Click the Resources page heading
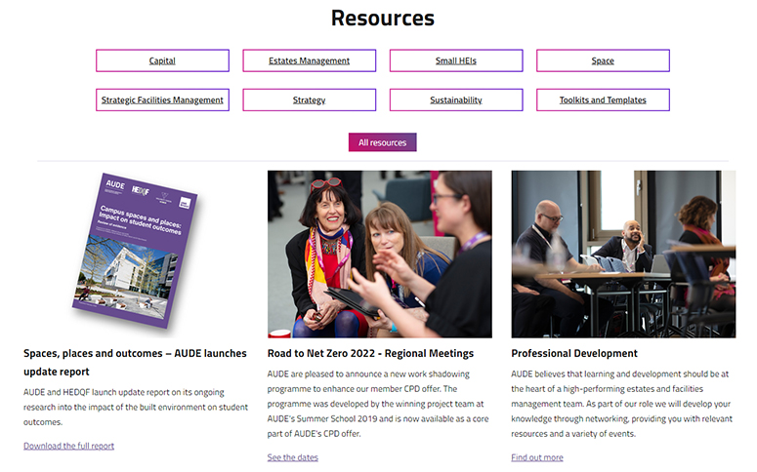The image size is (757, 472). point(382,19)
